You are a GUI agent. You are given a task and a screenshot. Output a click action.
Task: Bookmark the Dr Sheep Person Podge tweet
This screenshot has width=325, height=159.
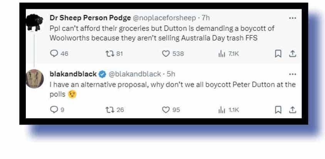pos(278,54)
